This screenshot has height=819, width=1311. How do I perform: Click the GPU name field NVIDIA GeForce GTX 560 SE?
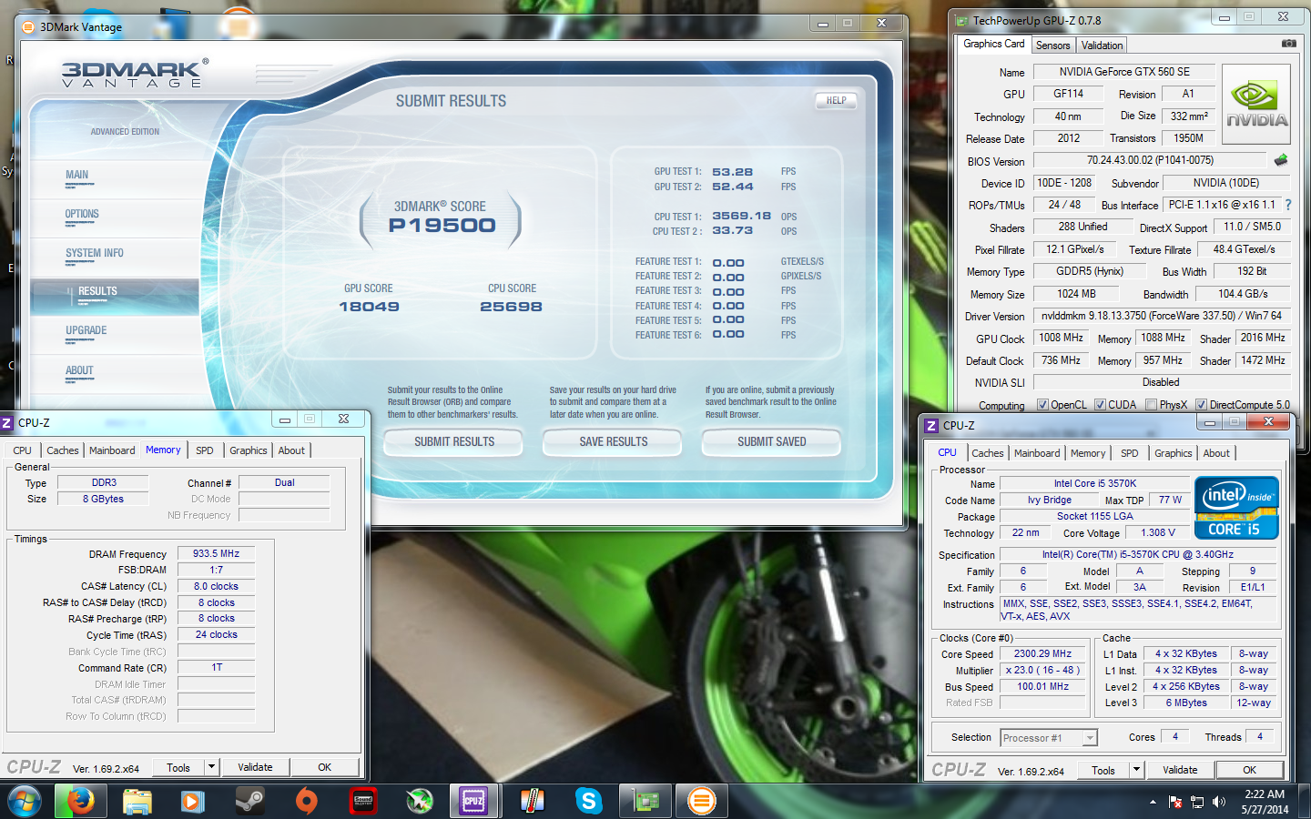click(x=1124, y=72)
